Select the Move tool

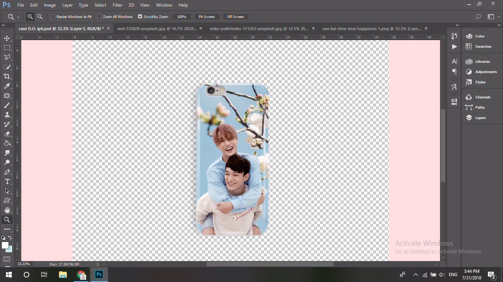tap(7, 38)
